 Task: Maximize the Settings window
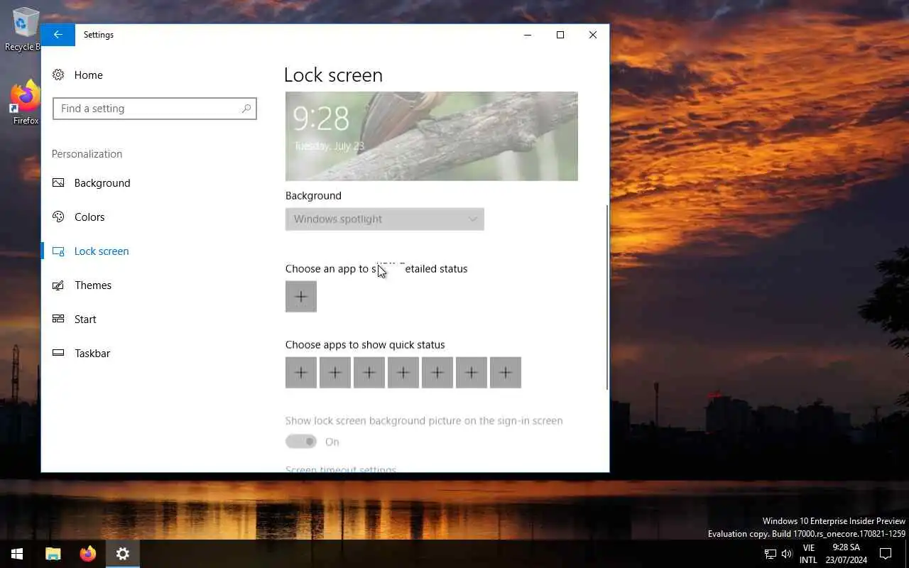tap(560, 35)
